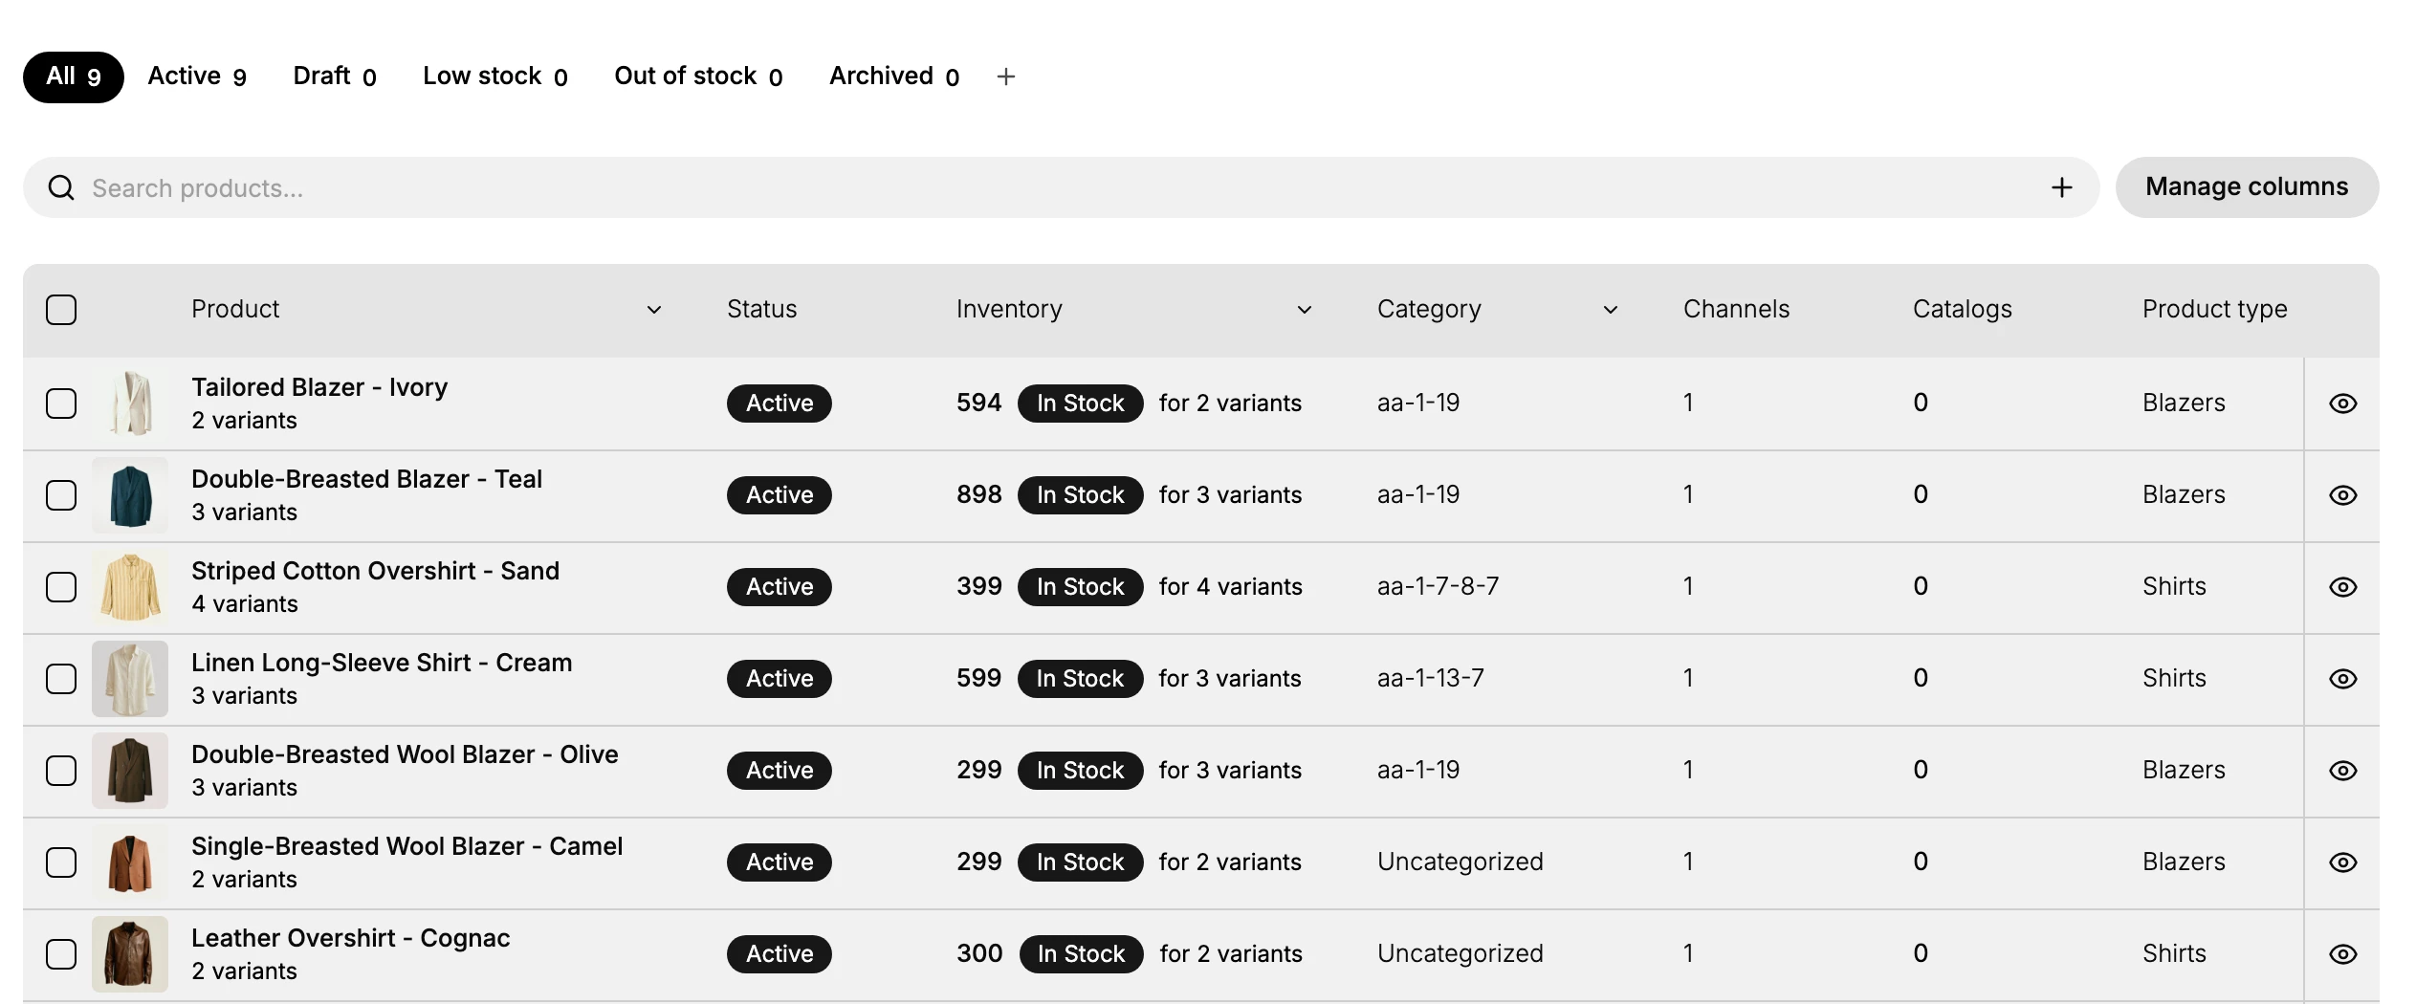Click the search magnifier icon
Screen dimensions: 2416x1004
pyautogui.click(x=61, y=187)
